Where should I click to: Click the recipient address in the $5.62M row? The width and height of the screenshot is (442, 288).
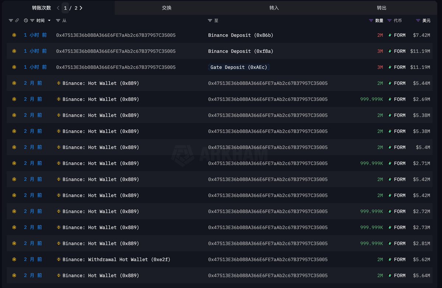[268, 260]
